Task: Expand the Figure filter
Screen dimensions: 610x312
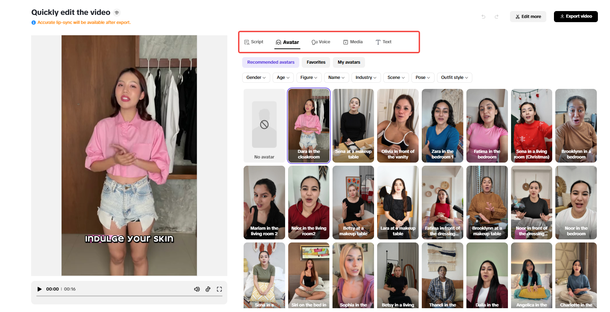Action: tap(309, 77)
